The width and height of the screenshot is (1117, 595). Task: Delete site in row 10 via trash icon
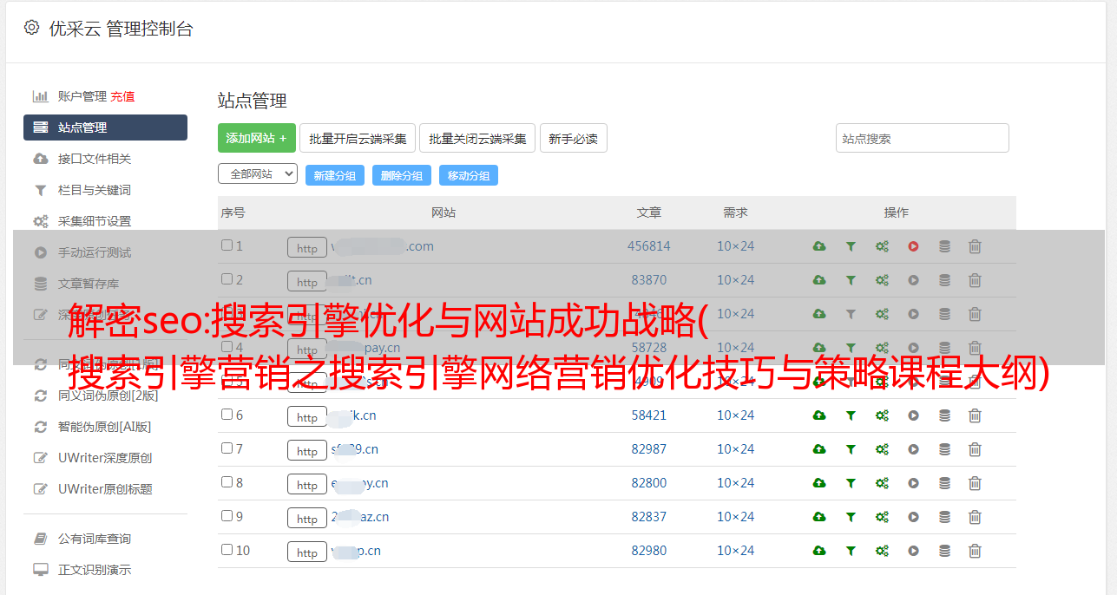coord(975,551)
